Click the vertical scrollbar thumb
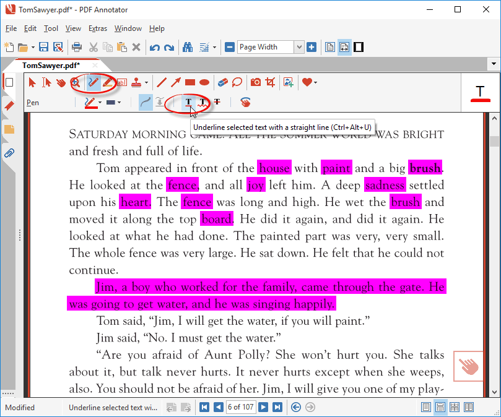The width and height of the screenshot is (501, 417). [x=495, y=141]
